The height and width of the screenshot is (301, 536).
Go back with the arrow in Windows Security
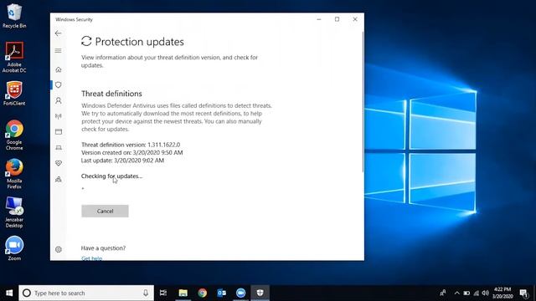point(58,33)
